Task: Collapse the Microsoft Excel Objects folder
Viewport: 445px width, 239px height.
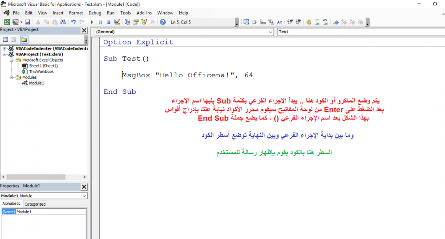Action: coord(12,60)
